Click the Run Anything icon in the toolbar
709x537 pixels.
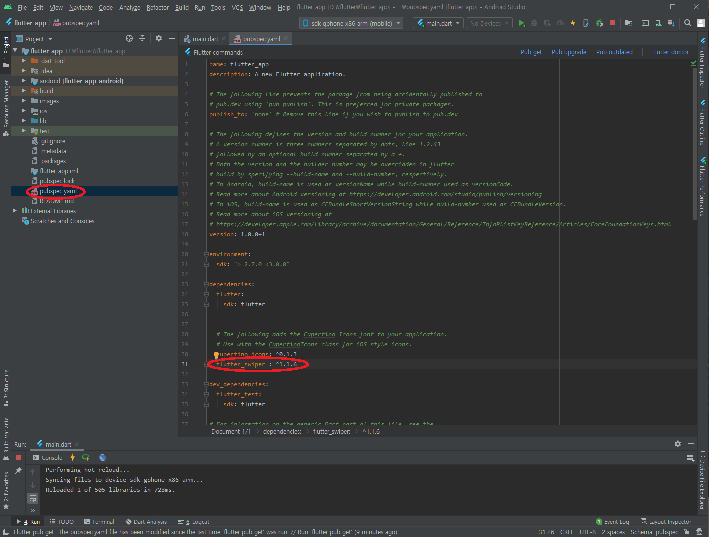[x=645, y=23]
